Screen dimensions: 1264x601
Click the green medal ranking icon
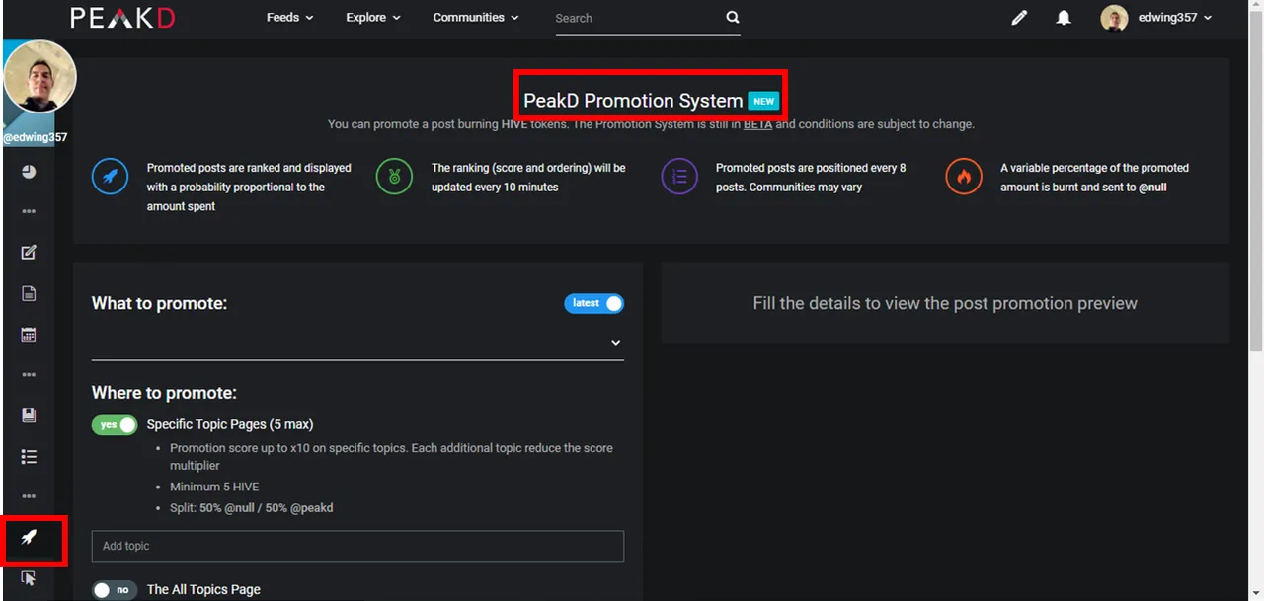pyautogui.click(x=394, y=177)
